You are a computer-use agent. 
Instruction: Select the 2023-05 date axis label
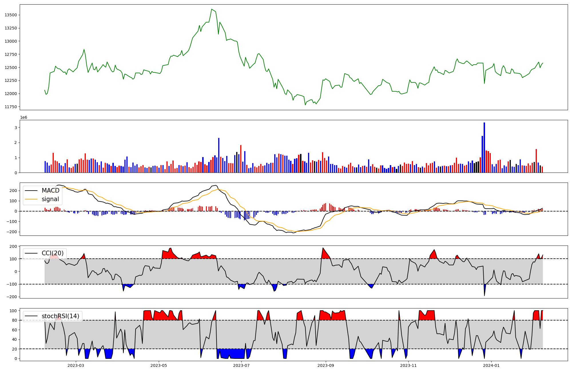[x=159, y=365]
